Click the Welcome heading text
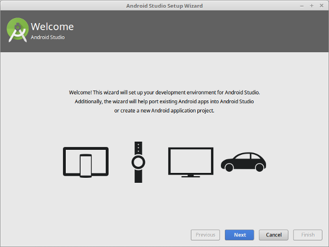This screenshot has width=329, height=247. [x=52, y=27]
